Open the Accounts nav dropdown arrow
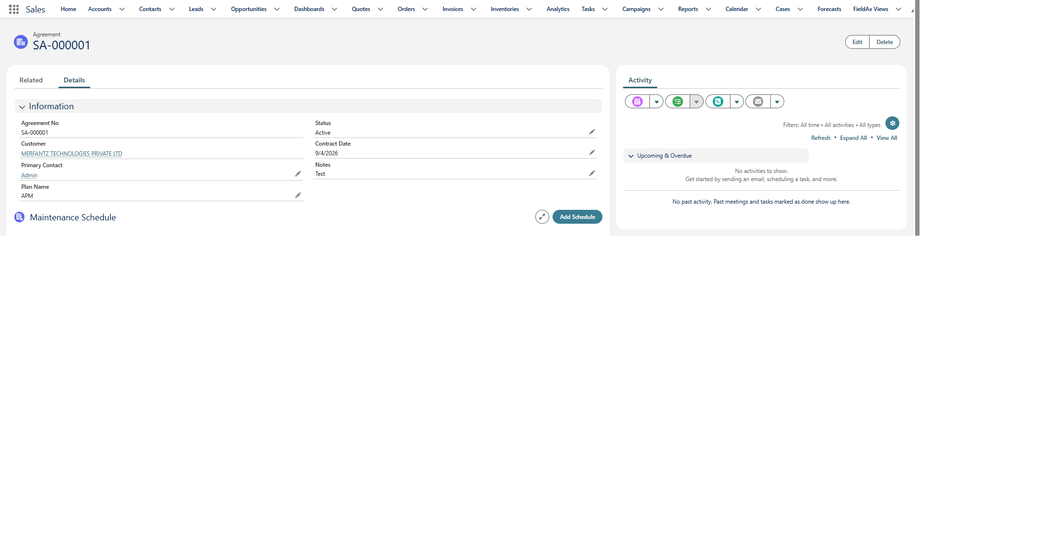 pyautogui.click(x=122, y=9)
